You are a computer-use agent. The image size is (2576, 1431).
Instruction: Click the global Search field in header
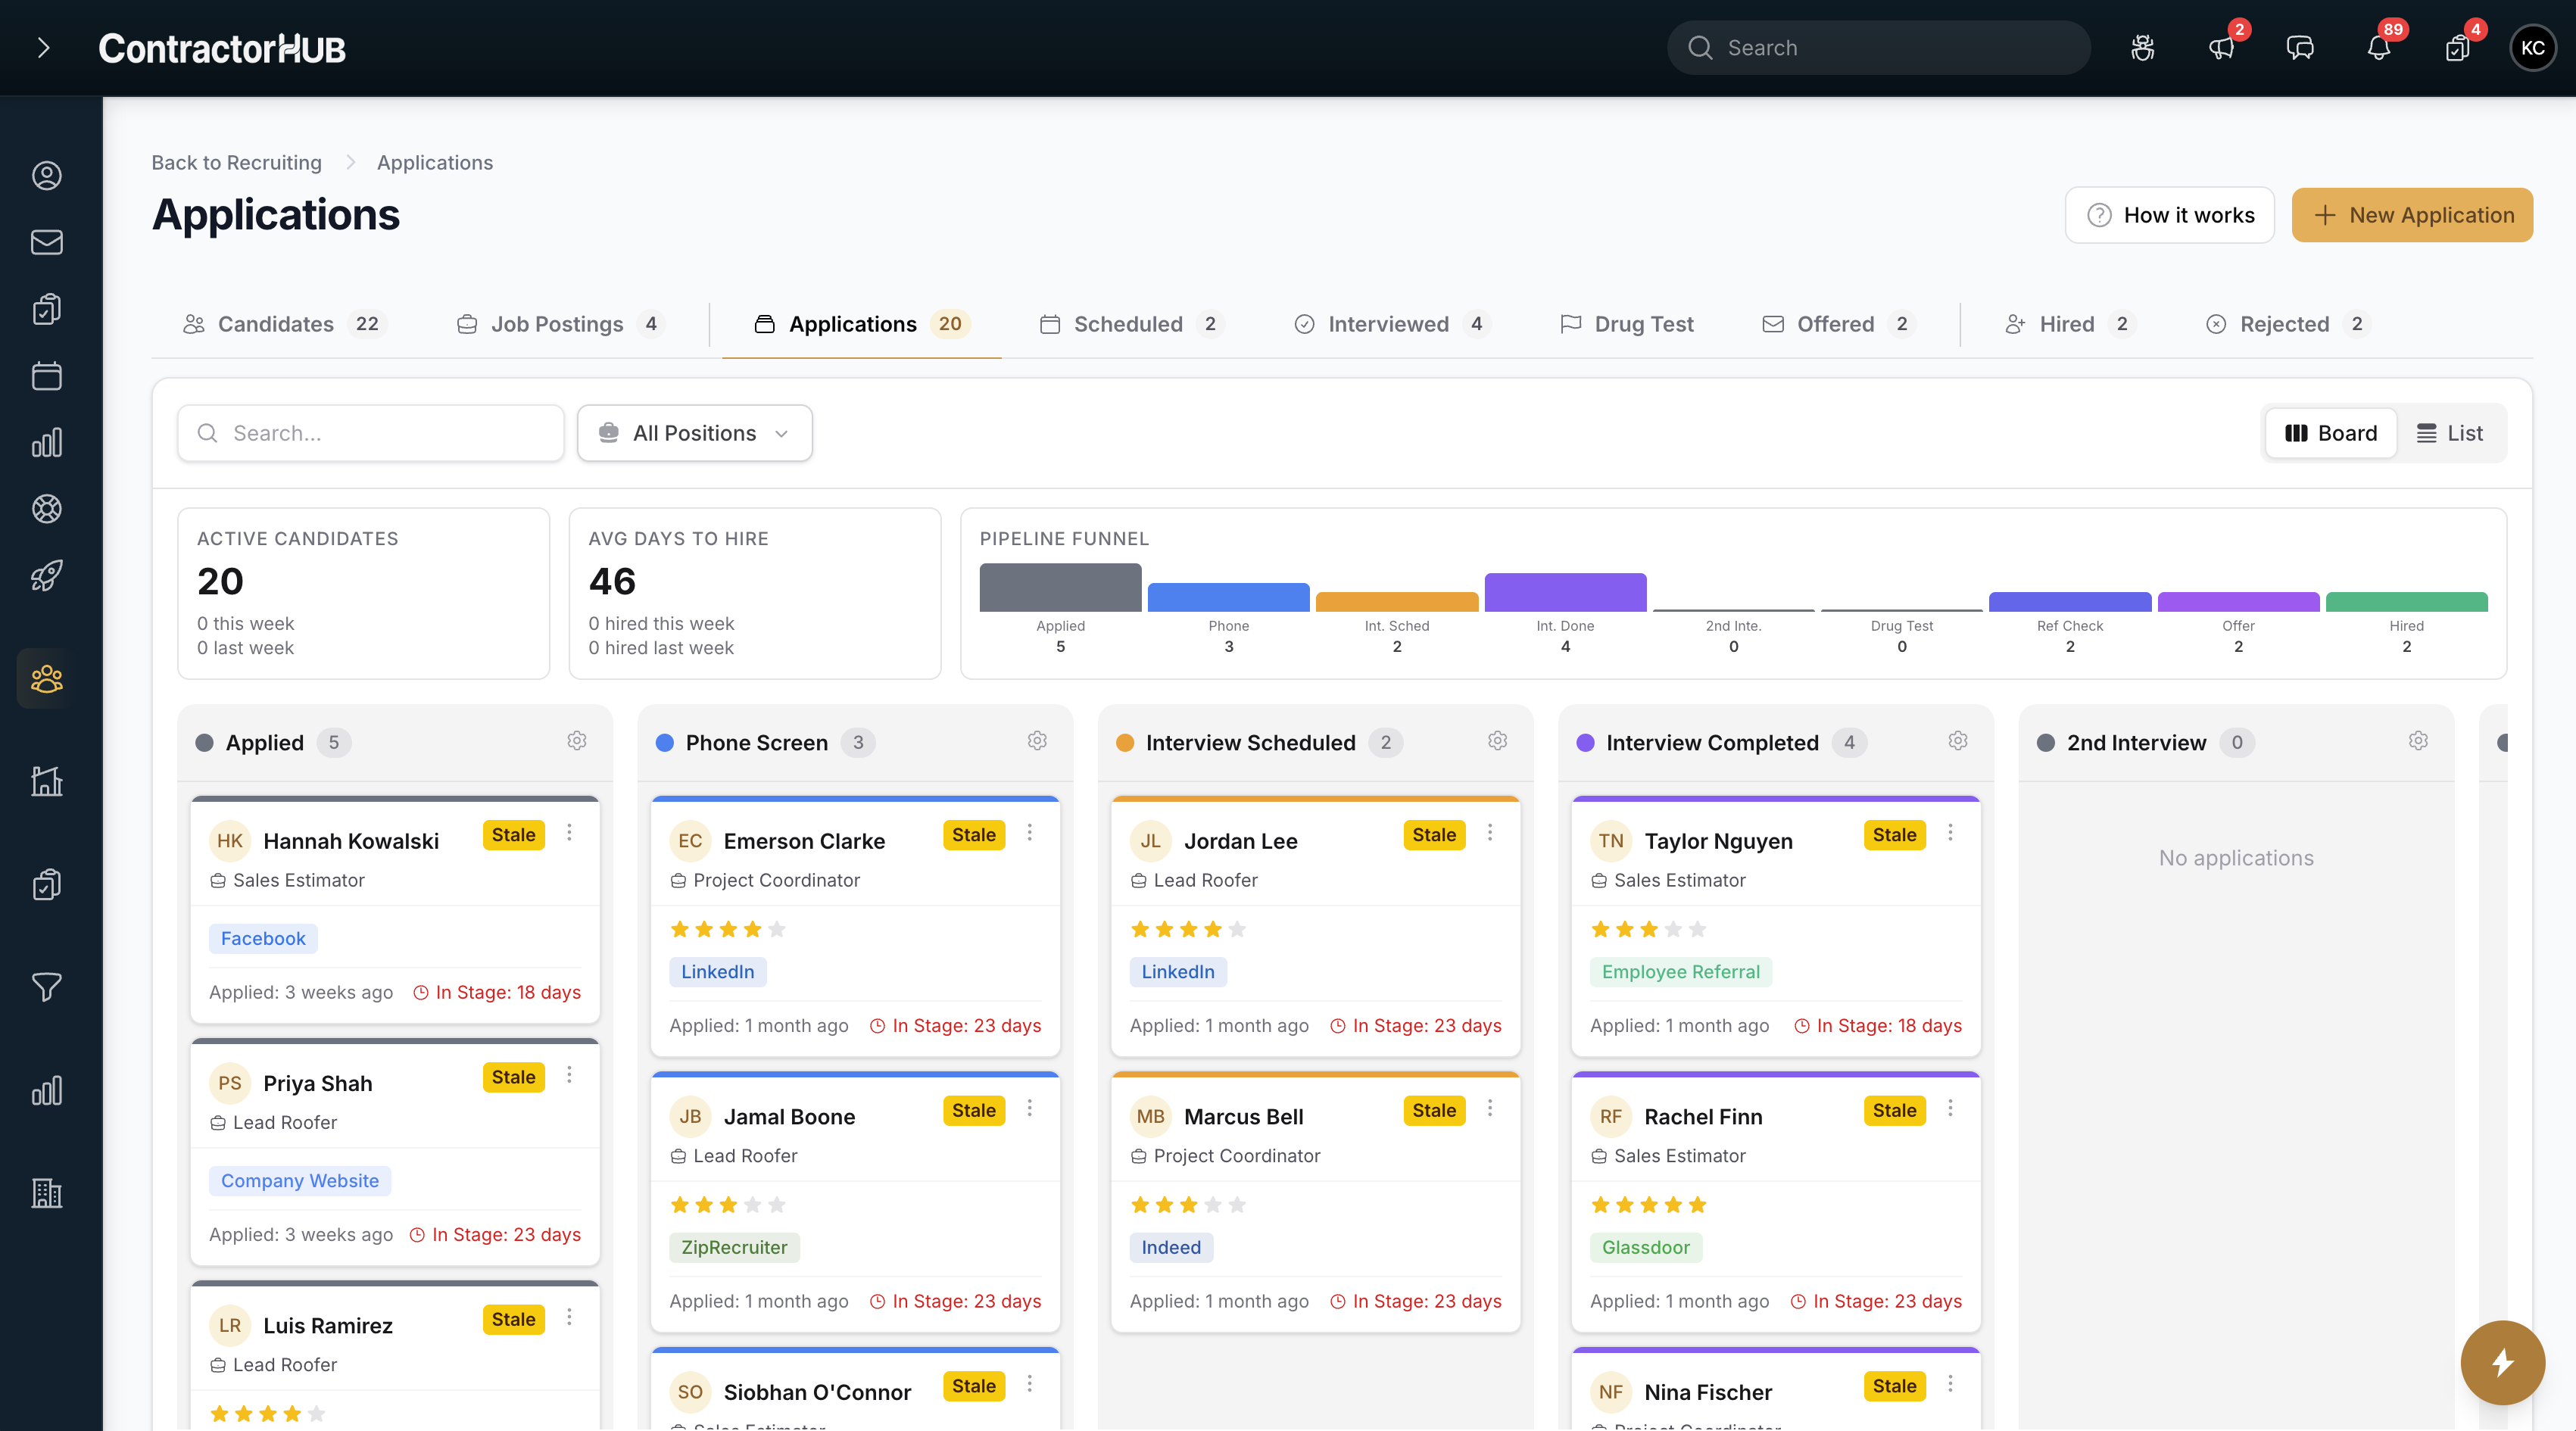(1878, 47)
